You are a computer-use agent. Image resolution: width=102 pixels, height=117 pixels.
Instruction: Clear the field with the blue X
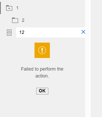(83, 32)
